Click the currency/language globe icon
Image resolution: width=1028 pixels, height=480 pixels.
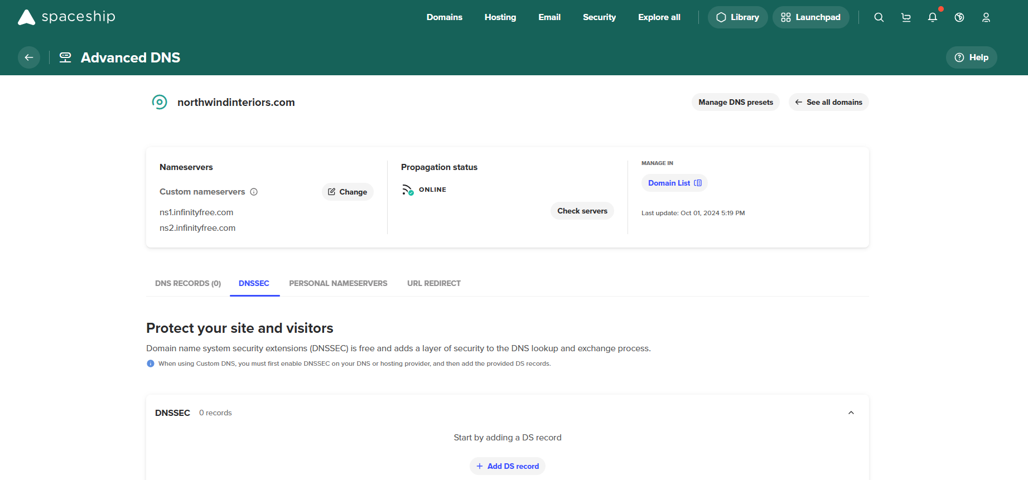pos(959,17)
